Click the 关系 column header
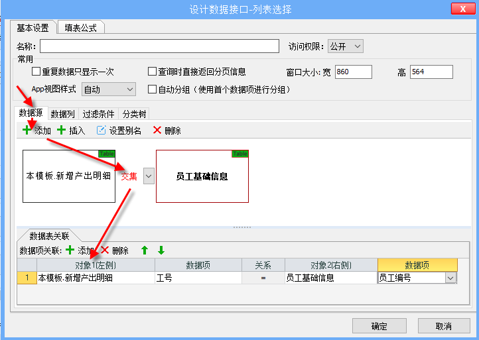The height and width of the screenshot is (340, 479). coord(263,265)
